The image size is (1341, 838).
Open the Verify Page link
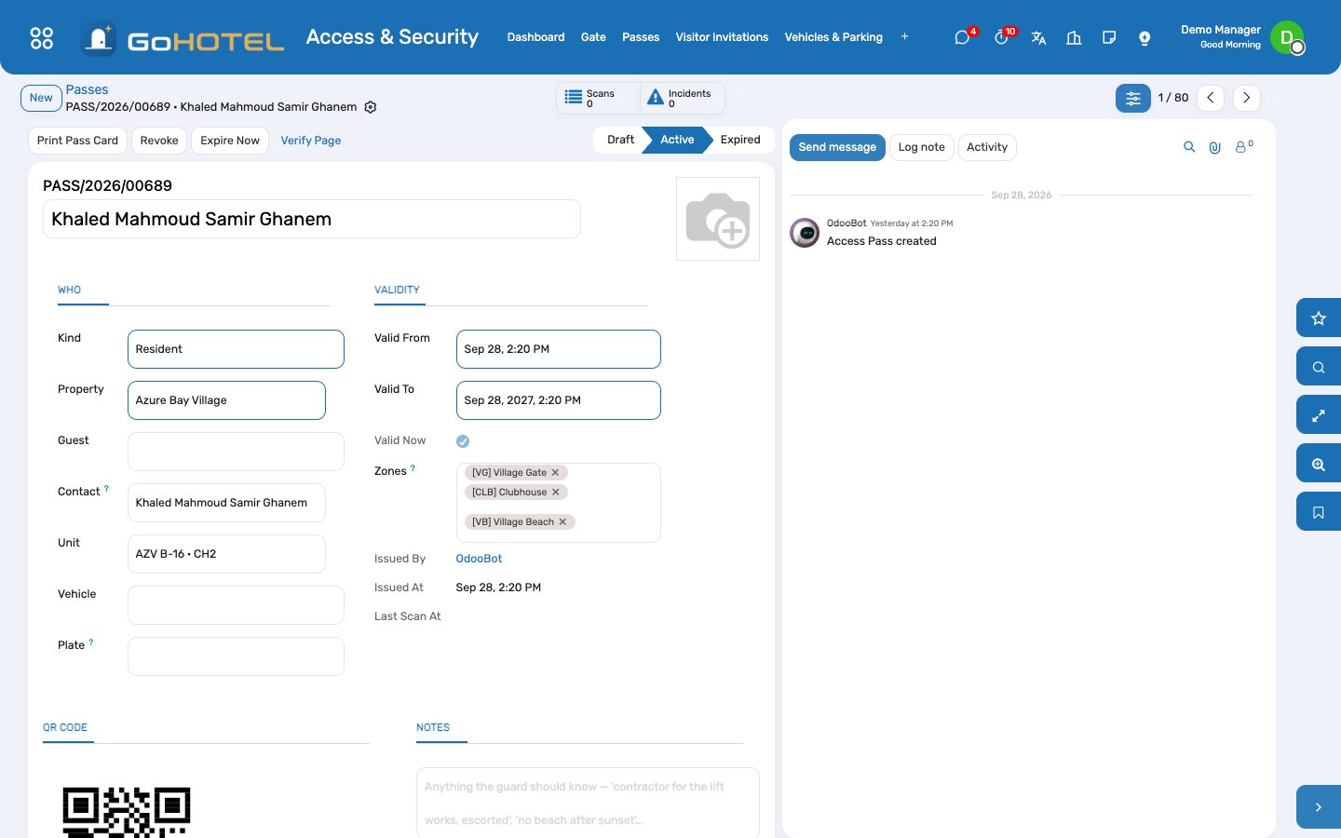click(311, 141)
